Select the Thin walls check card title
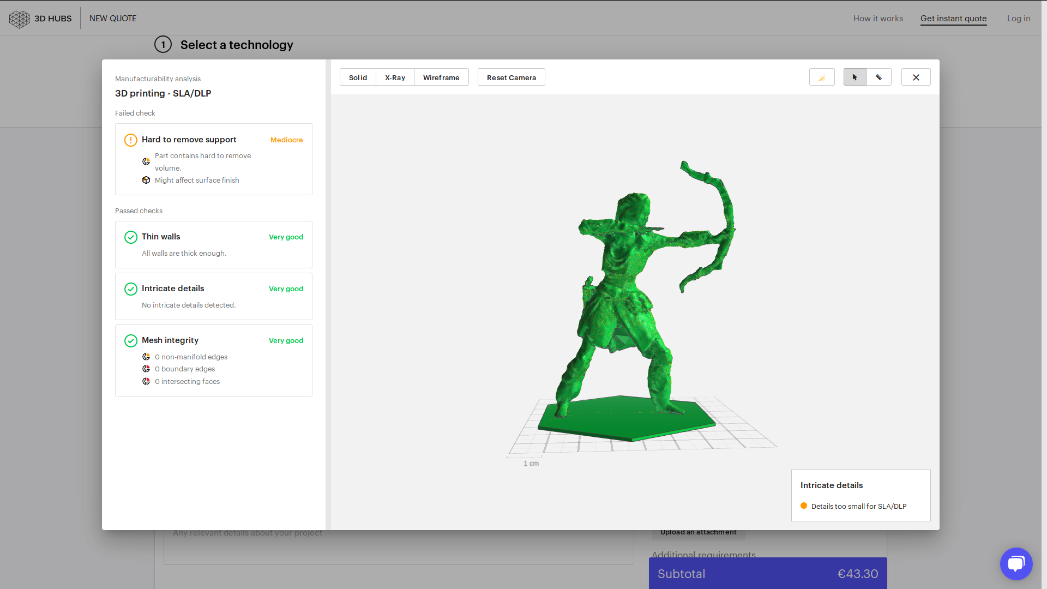The height and width of the screenshot is (589, 1047). 161,237
